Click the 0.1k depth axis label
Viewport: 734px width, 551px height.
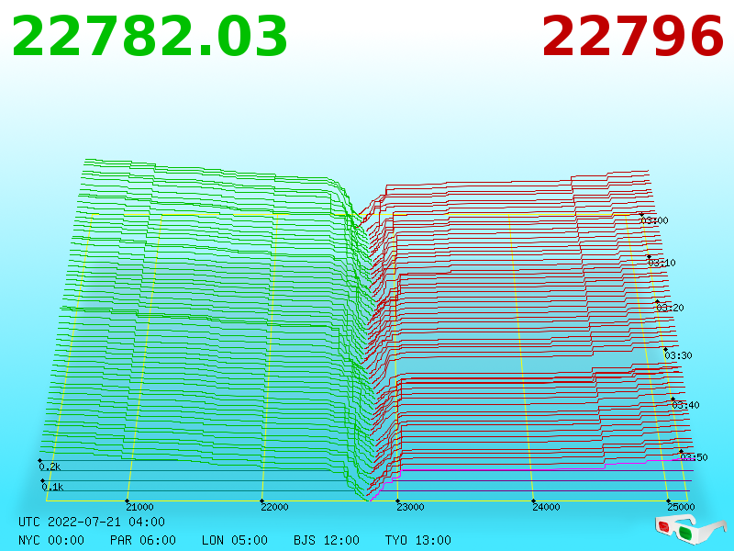coord(52,488)
